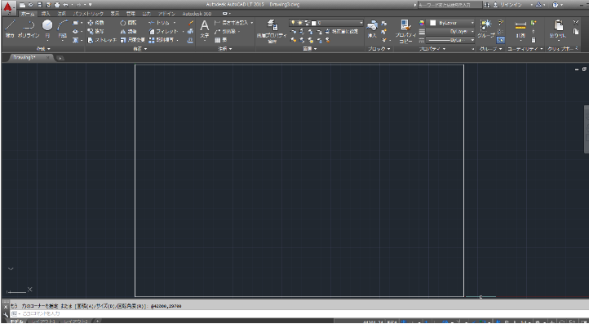Toggle layer lock icon in layer dropdown
This screenshot has height=324, width=589.
click(307, 23)
